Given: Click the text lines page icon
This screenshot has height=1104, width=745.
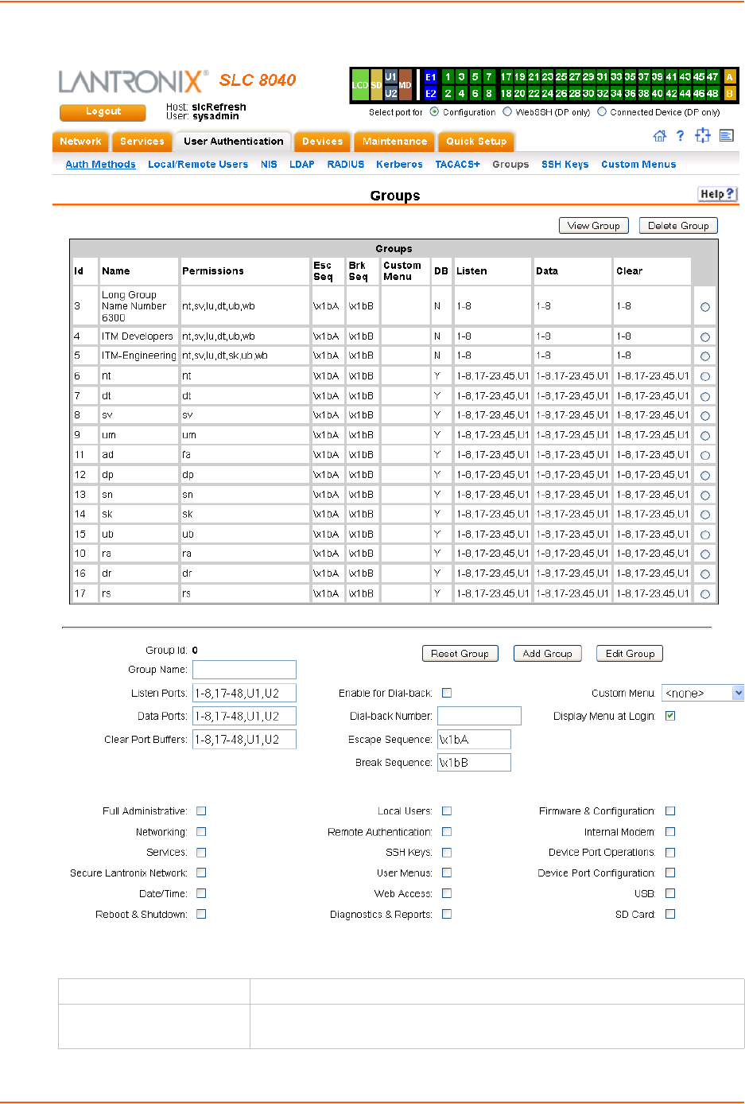Looking at the screenshot, I should (727, 136).
